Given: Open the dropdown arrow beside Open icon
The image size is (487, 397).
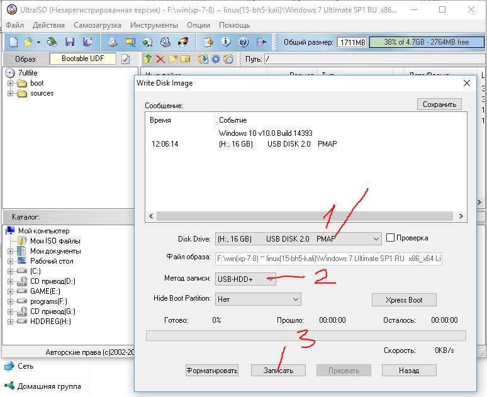Looking at the screenshot, I should point(38,42).
